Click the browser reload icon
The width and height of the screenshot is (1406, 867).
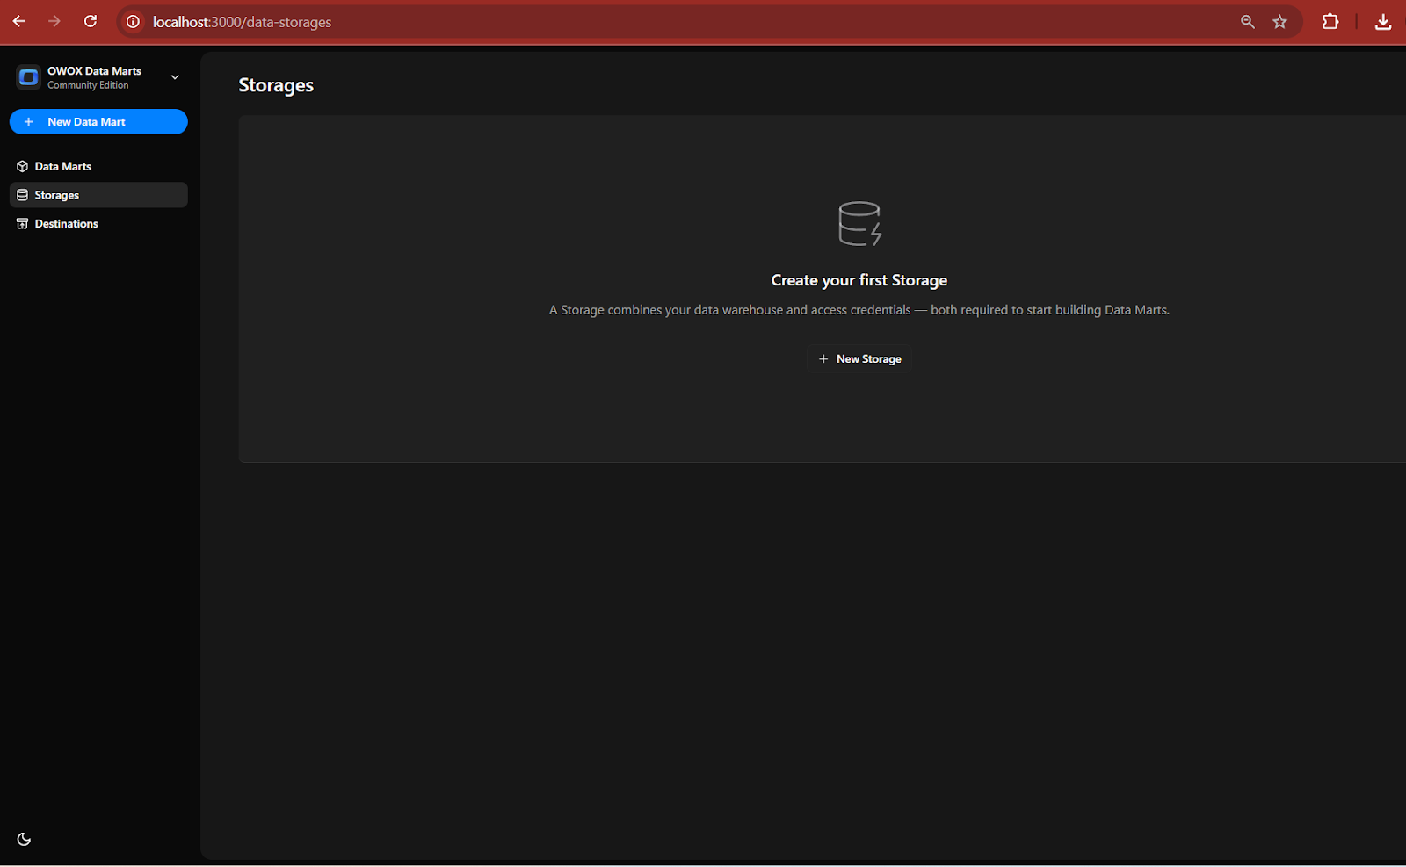[x=90, y=21]
